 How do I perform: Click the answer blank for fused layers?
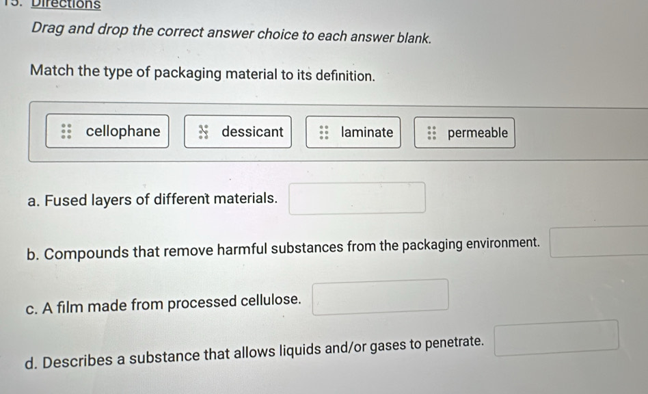[x=357, y=198]
